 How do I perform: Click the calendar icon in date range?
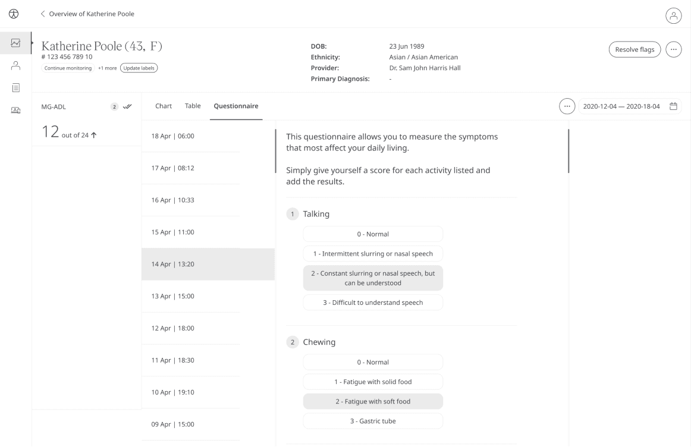(x=674, y=106)
